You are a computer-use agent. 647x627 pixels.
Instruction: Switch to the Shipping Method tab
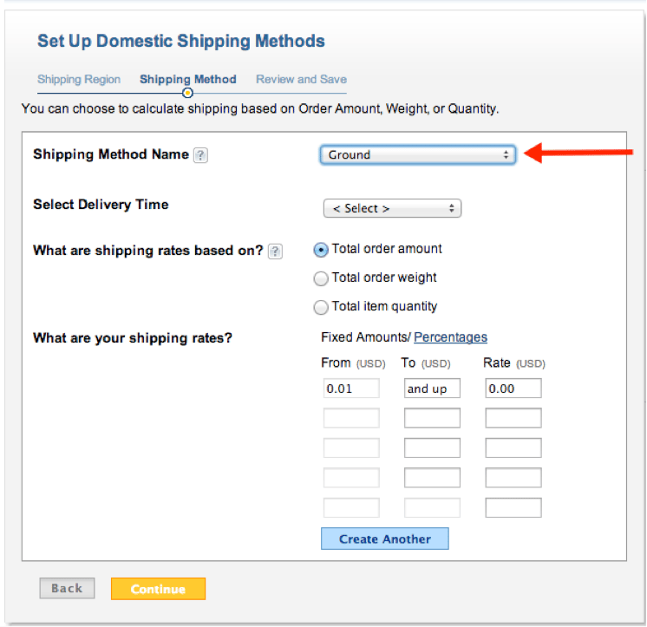(187, 80)
